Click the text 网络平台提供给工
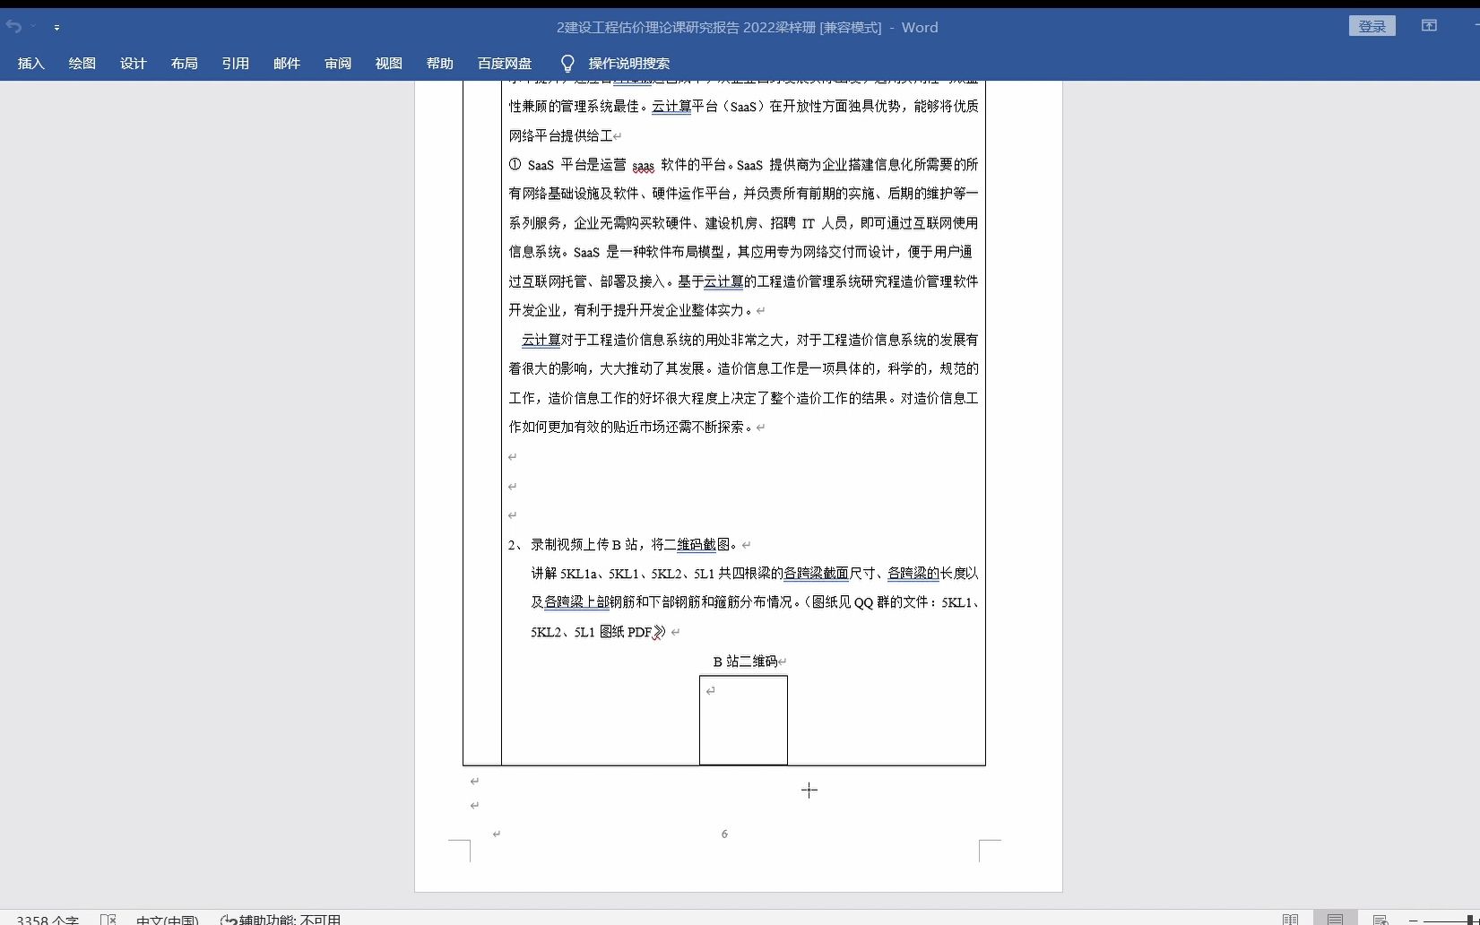This screenshot has height=925, width=1480. (561, 135)
